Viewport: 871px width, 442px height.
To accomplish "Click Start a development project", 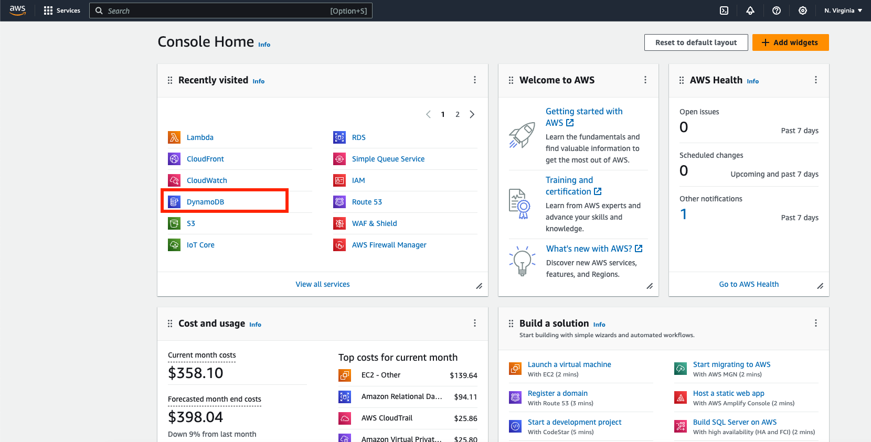I will coord(575,422).
